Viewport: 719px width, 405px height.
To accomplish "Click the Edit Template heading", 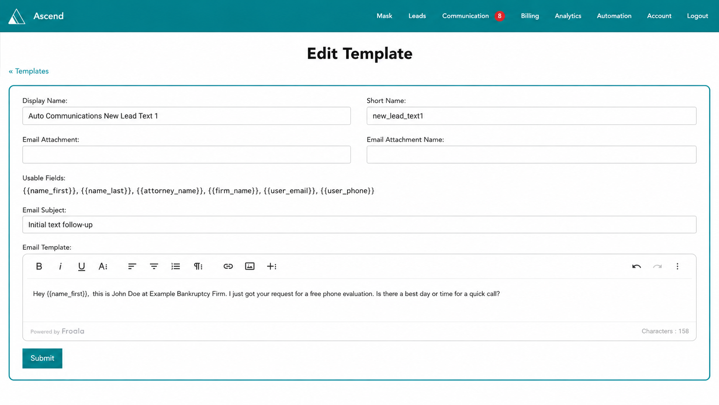I will coord(359,54).
